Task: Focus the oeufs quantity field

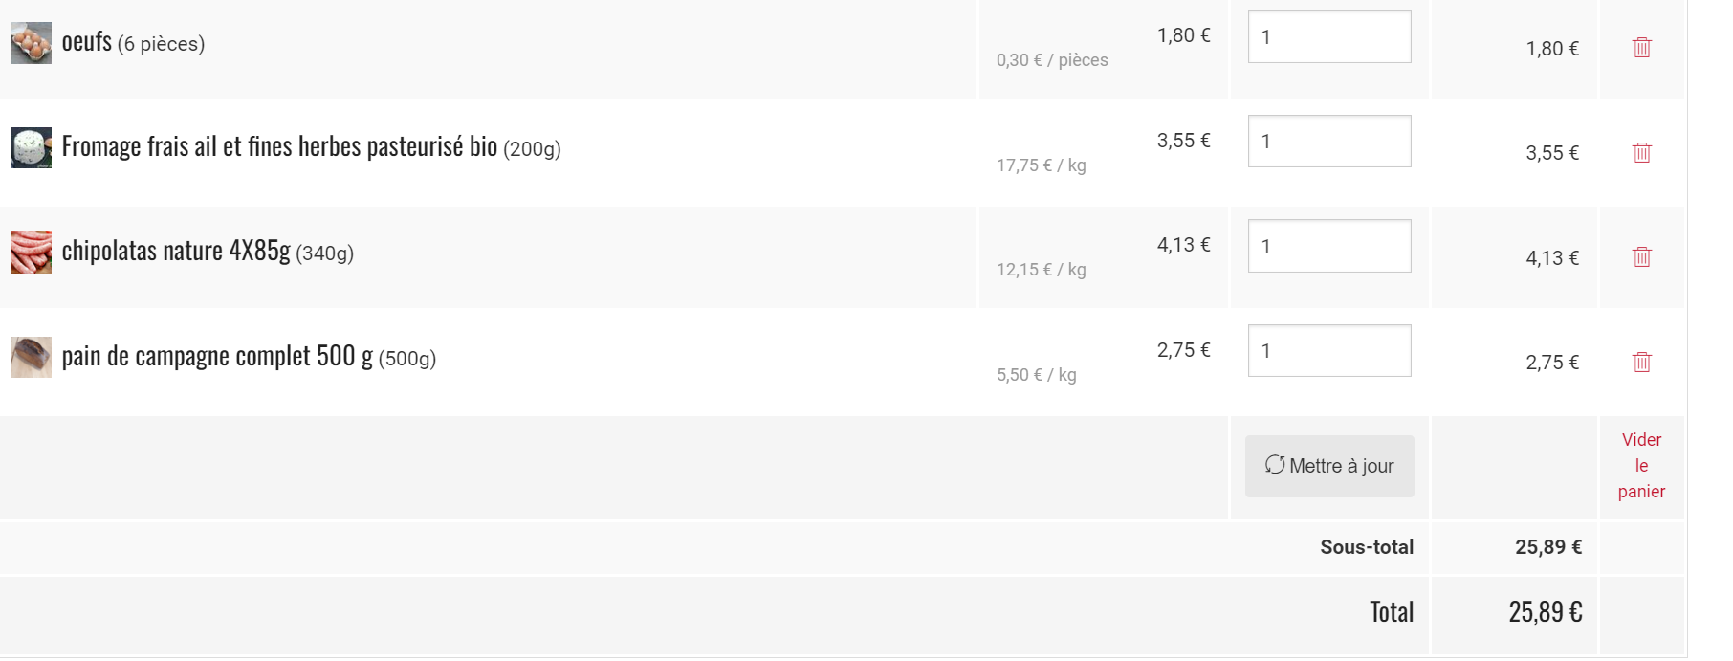Action: pyautogui.click(x=1328, y=37)
